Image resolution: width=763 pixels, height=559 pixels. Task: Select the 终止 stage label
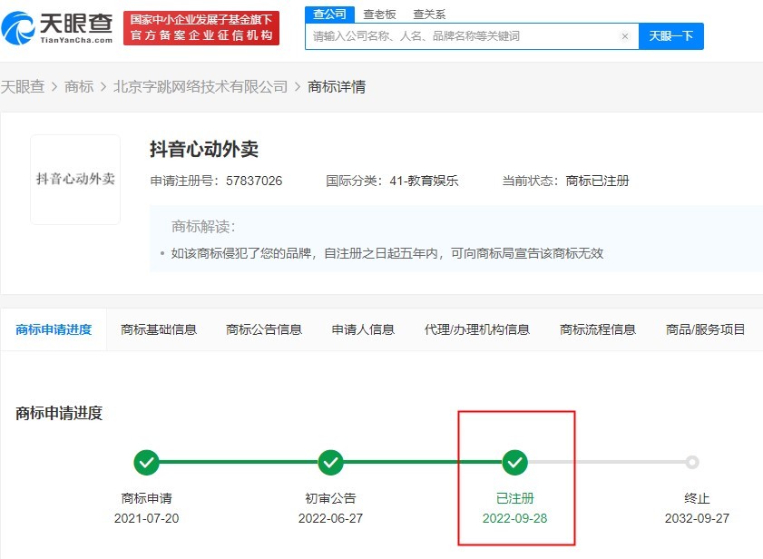point(697,498)
